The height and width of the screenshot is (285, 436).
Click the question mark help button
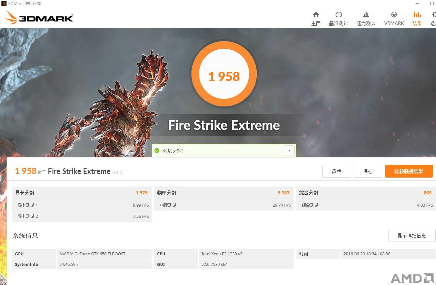click(x=289, y=151)
